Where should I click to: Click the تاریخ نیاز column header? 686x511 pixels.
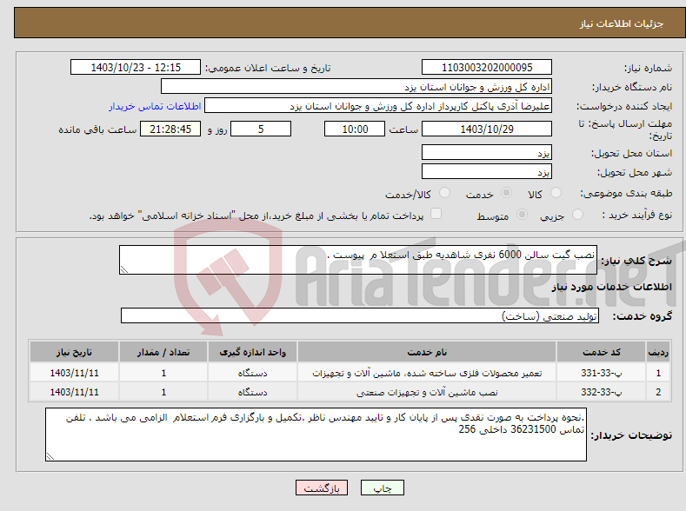(x=74, y=352)
